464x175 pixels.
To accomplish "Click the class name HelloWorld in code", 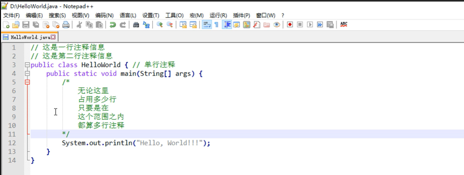I will click(101, 65).
